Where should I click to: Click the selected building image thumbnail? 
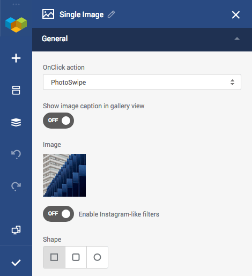coord(64,175)
